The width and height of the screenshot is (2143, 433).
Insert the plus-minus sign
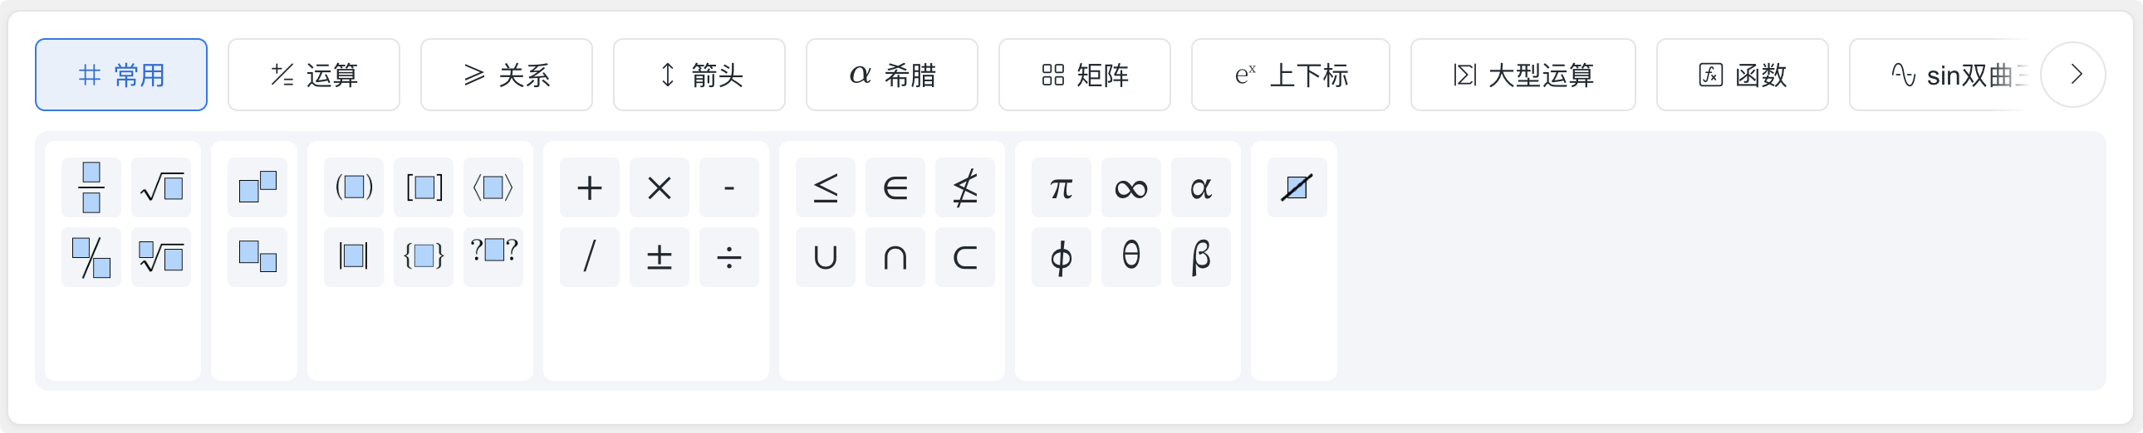tap(660, 258)
